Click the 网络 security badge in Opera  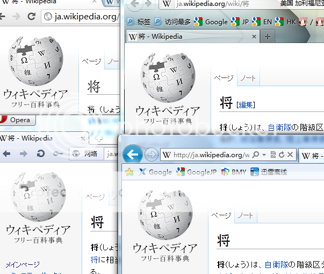pyautogui.click(x=86, y=154)
